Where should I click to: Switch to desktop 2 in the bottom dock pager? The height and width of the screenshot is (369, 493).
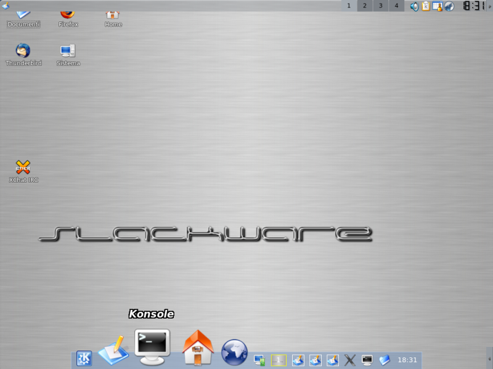[x=298, y=360]
